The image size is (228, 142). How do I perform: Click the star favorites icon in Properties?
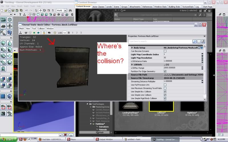199,41
